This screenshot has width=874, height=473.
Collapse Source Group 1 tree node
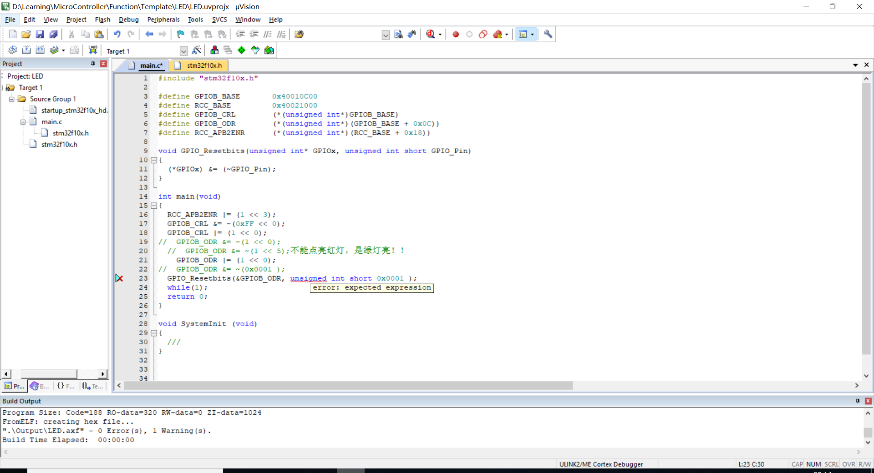tap(12, 99)
